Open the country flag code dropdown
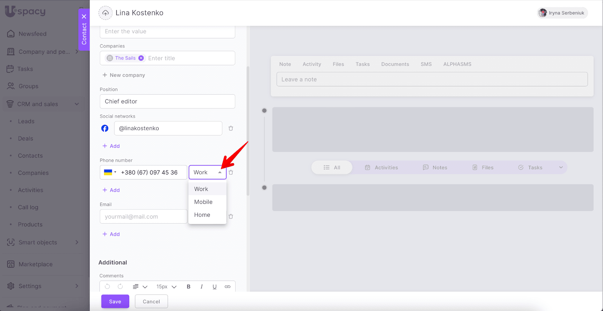Screen dimensions: 603x311 click(x=110, y=172)
